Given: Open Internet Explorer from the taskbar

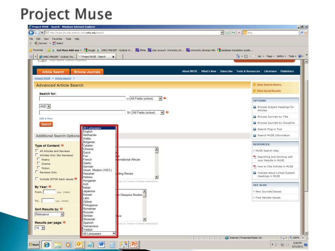Looking at the screenshot, I should coord(47,244).
